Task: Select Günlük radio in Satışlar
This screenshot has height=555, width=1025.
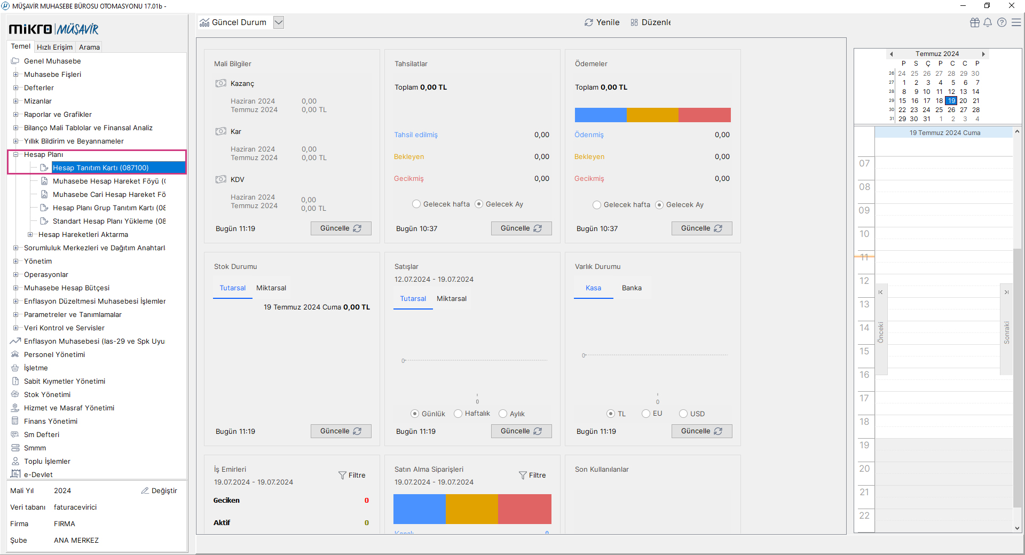Action: 415,414
